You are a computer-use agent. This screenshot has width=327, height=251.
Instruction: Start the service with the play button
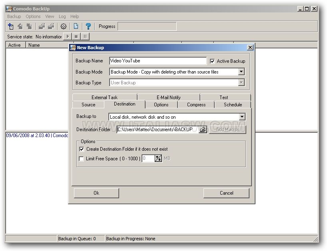tap(68, 36)
